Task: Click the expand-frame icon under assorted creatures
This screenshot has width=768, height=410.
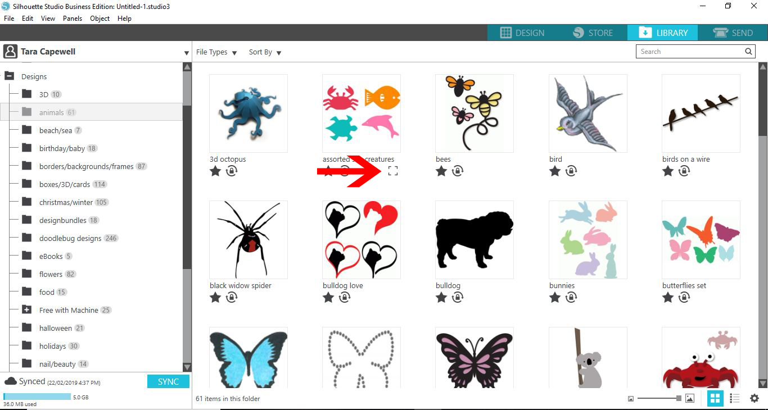Action: pos(393,171)
